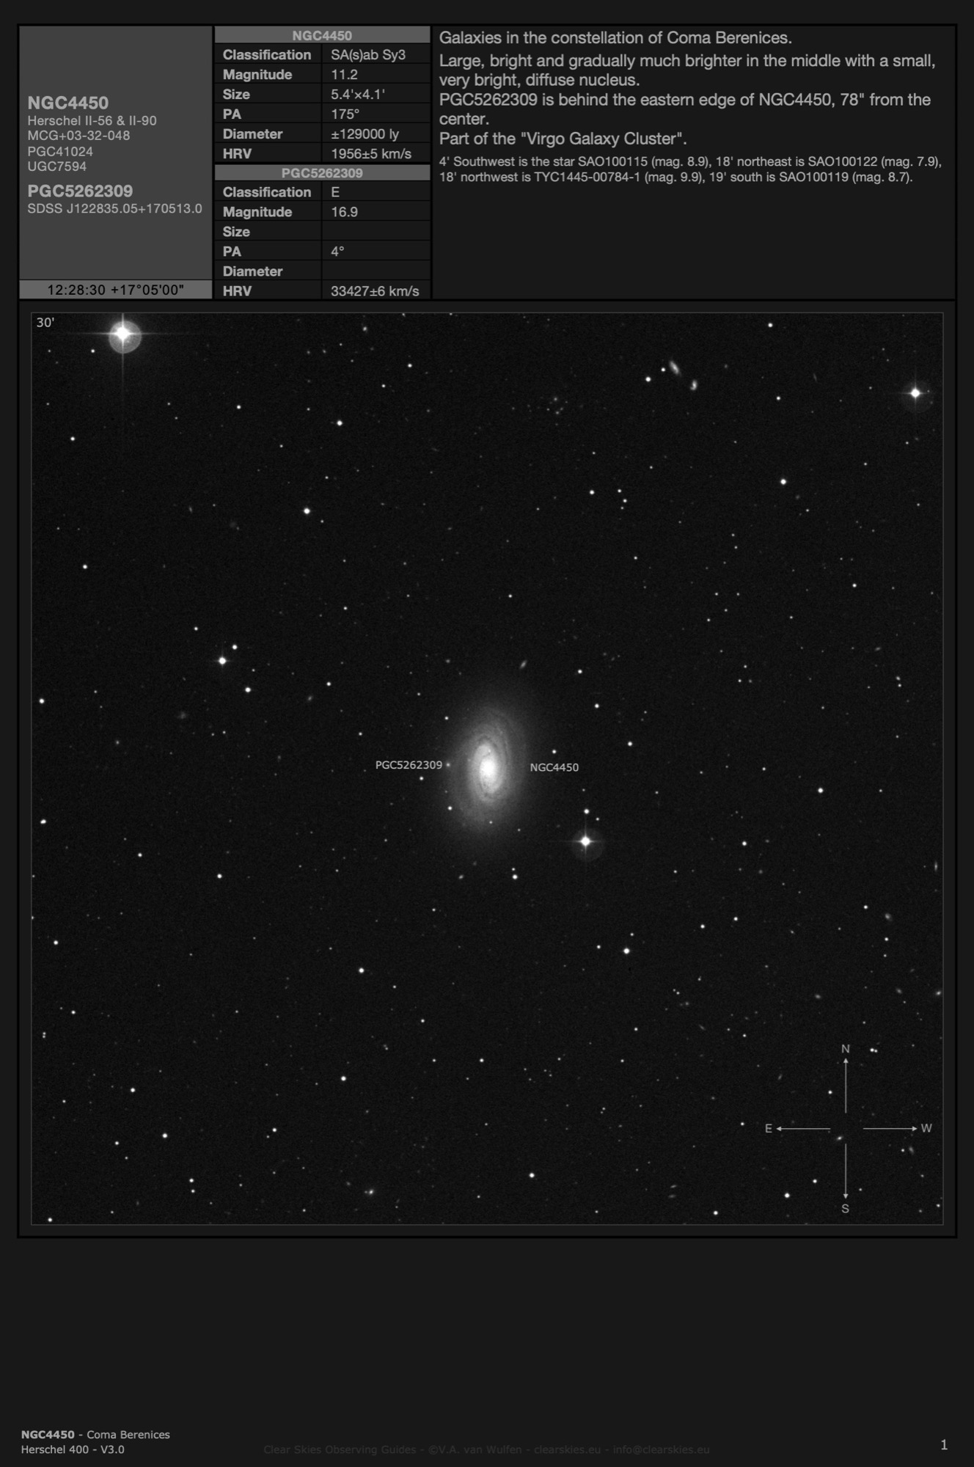
Task: Click the 30' field size label
Action: coord(45,323)
